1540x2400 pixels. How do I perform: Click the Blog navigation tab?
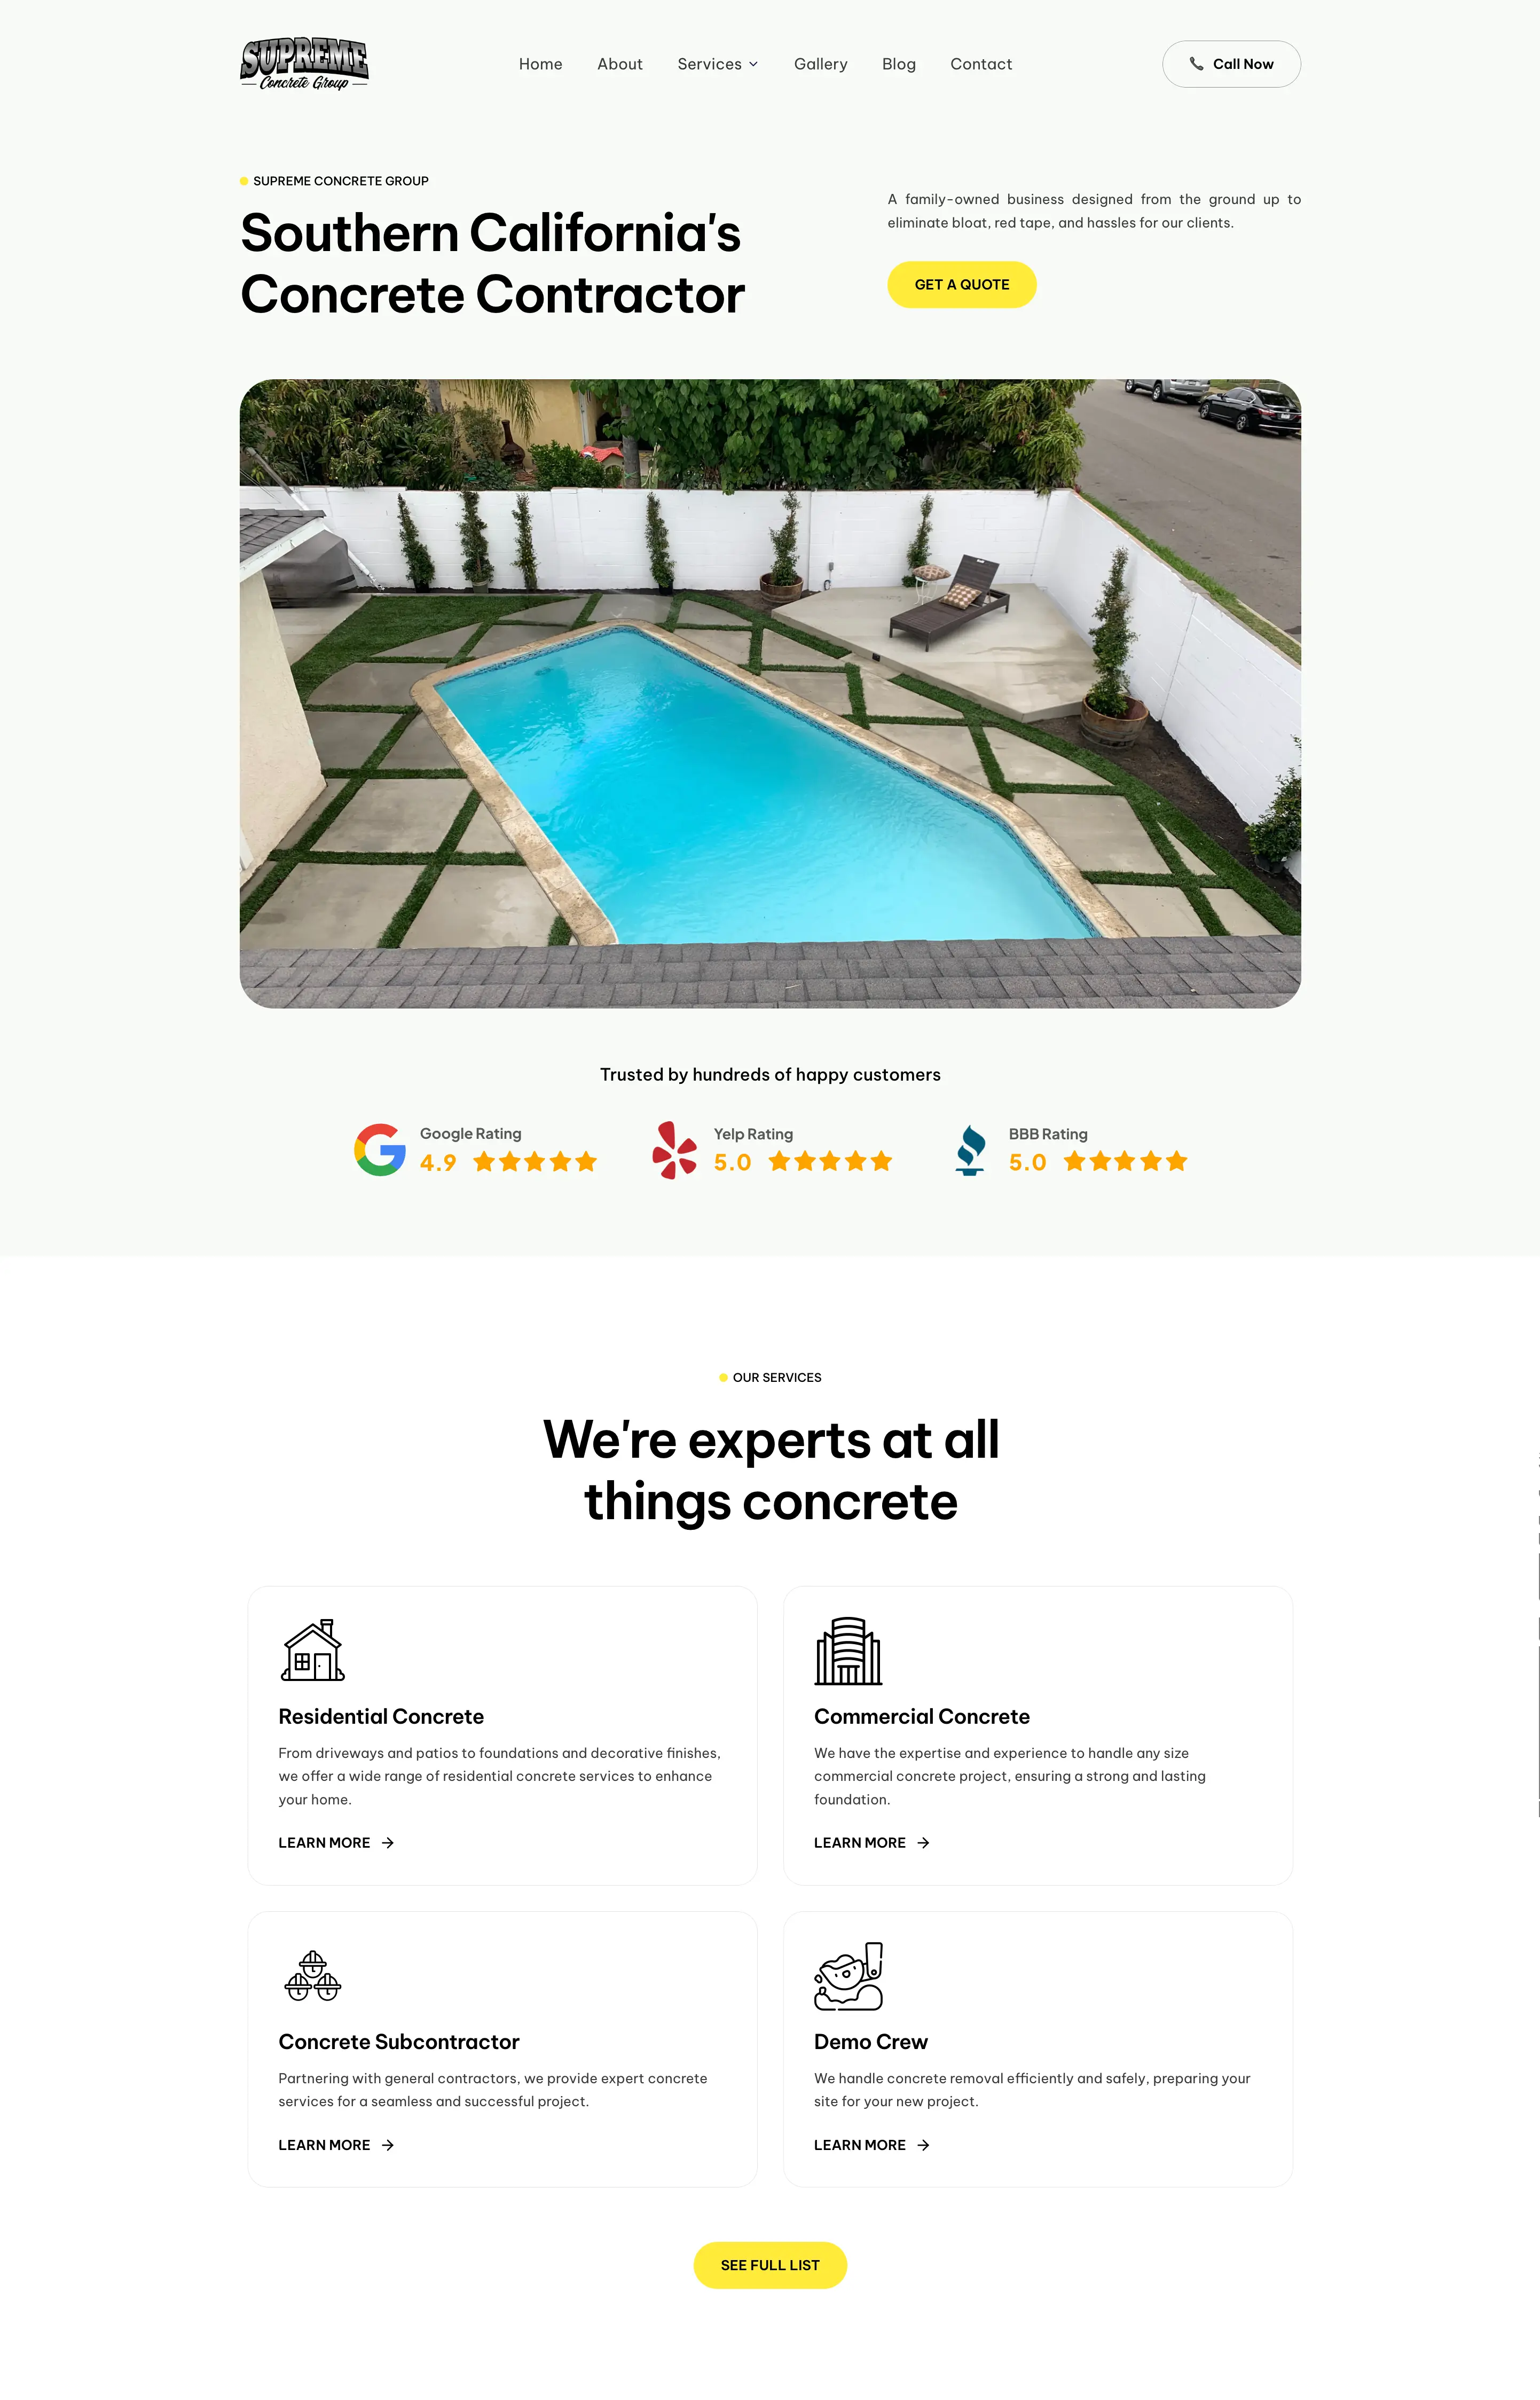[899, 63]
